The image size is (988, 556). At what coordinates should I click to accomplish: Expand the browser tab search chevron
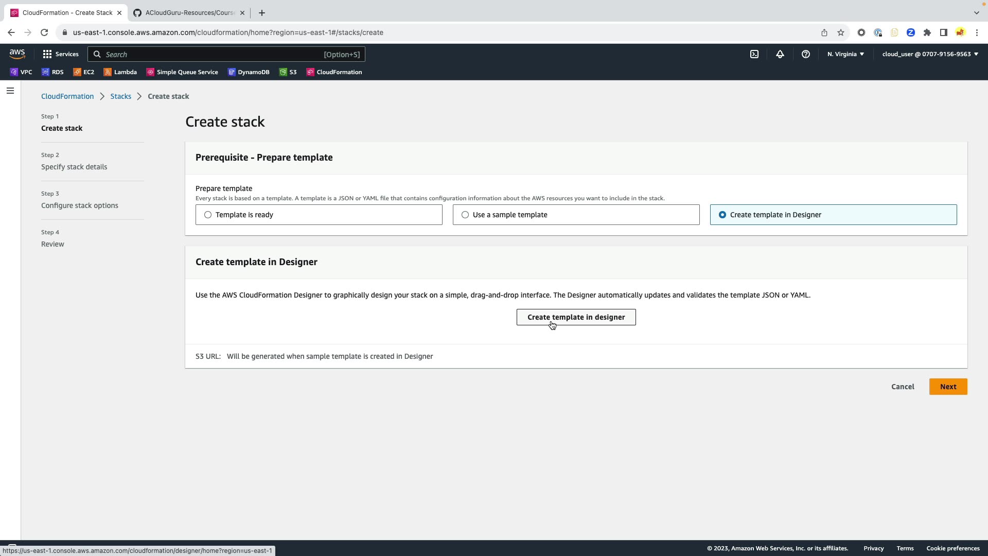click(x=976, y=12)
